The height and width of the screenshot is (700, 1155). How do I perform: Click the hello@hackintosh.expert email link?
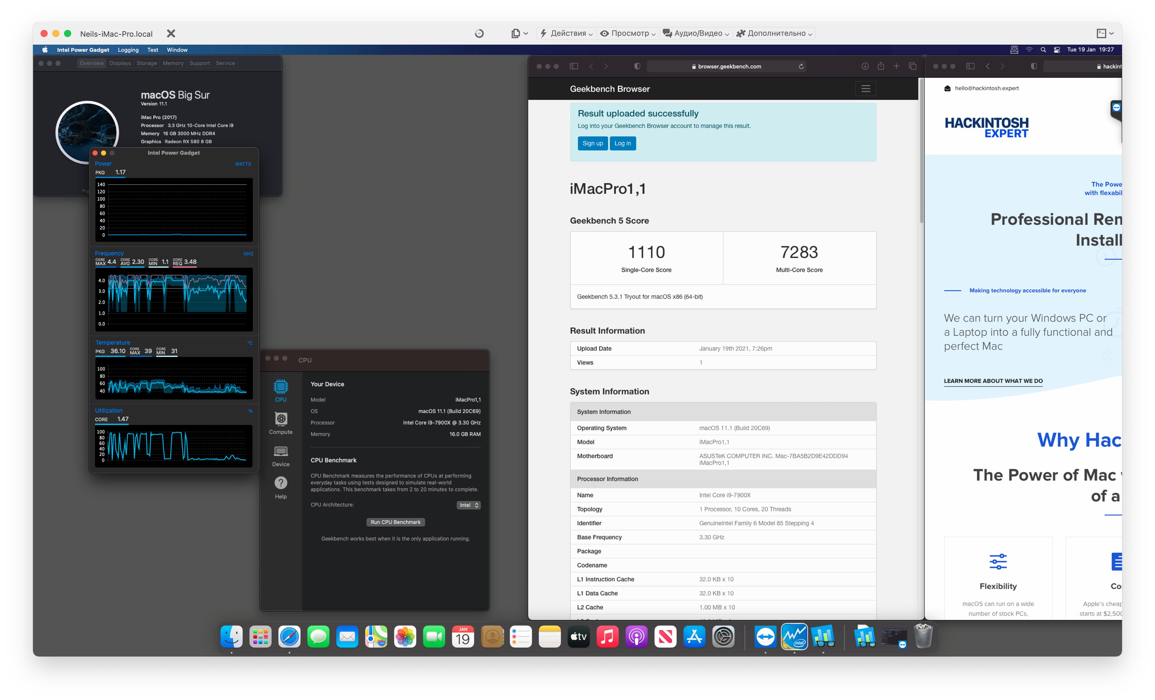(986, 88)
